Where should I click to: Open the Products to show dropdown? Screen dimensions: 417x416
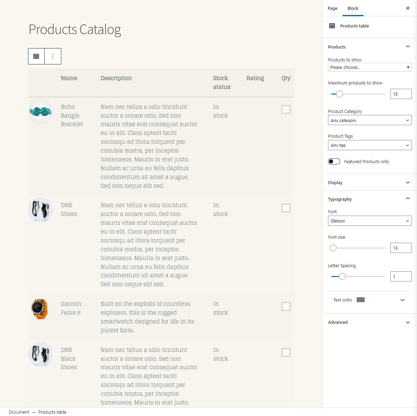(x=370, y=67)
